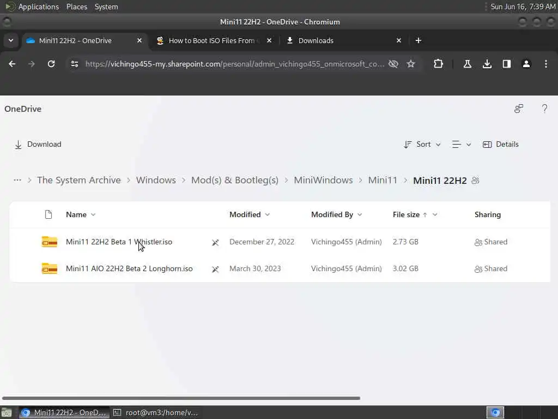
Task: Click Shared status for Longhorn.iso
Action: pyautogui.click(x=491, y=268)
